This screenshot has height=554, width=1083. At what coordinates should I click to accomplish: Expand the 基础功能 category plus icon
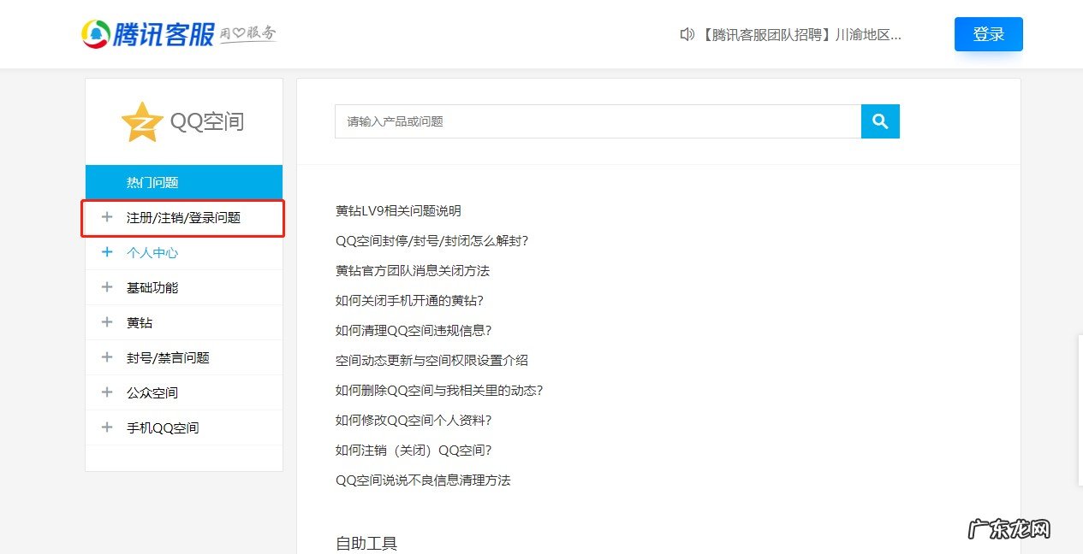(x=107, y=287)
